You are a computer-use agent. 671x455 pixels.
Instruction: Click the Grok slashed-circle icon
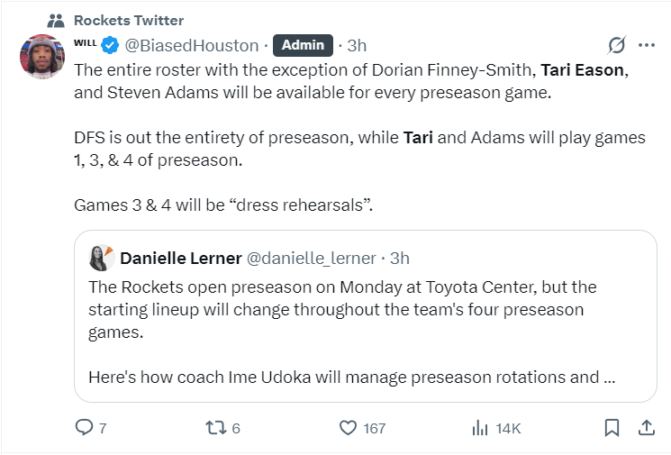(x=617, y=45)
